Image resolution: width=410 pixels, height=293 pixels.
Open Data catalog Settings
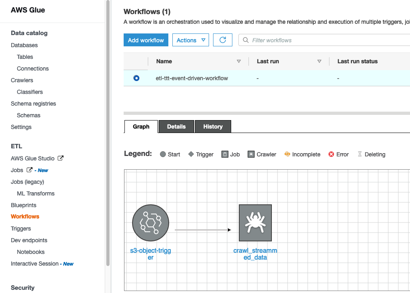tap(21, 127)
